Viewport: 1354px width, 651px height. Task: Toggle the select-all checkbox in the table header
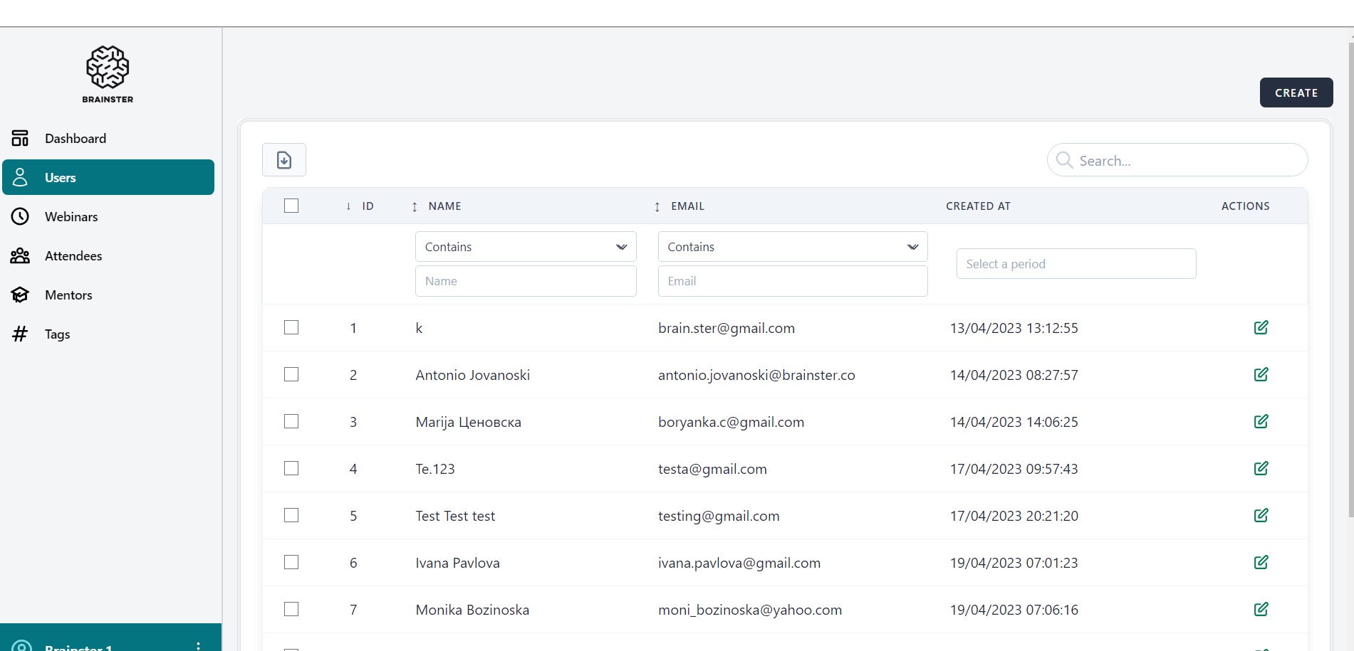pyautogui.click(x=291, y=206)
